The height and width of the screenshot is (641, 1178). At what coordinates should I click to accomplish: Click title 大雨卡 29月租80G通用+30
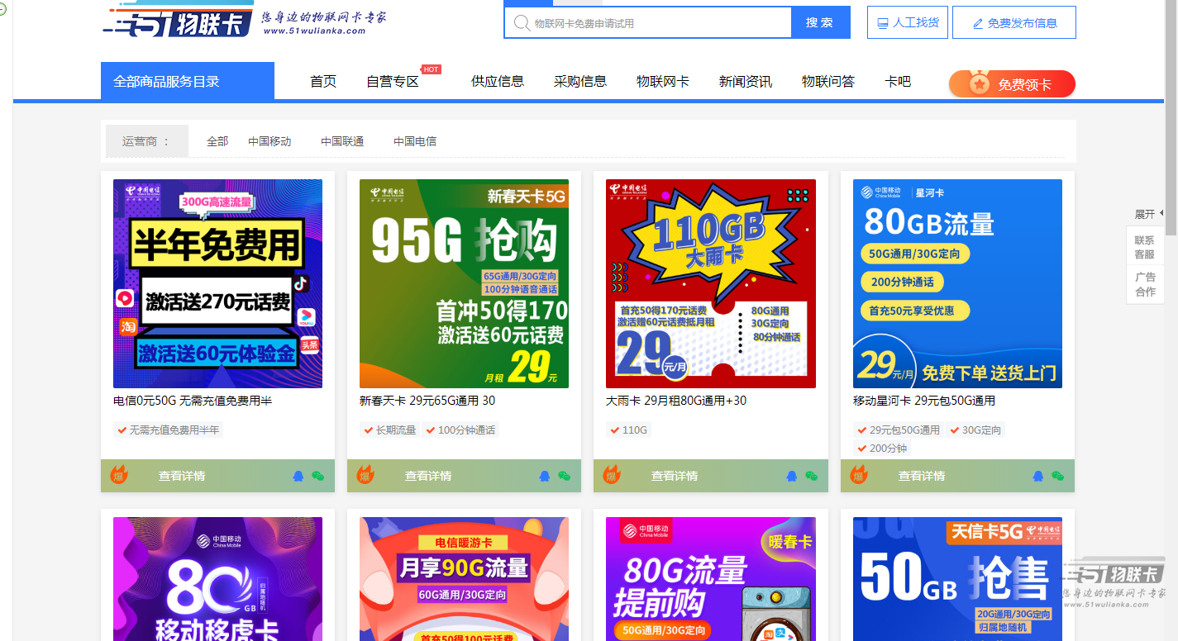click(x=676, y=401)
